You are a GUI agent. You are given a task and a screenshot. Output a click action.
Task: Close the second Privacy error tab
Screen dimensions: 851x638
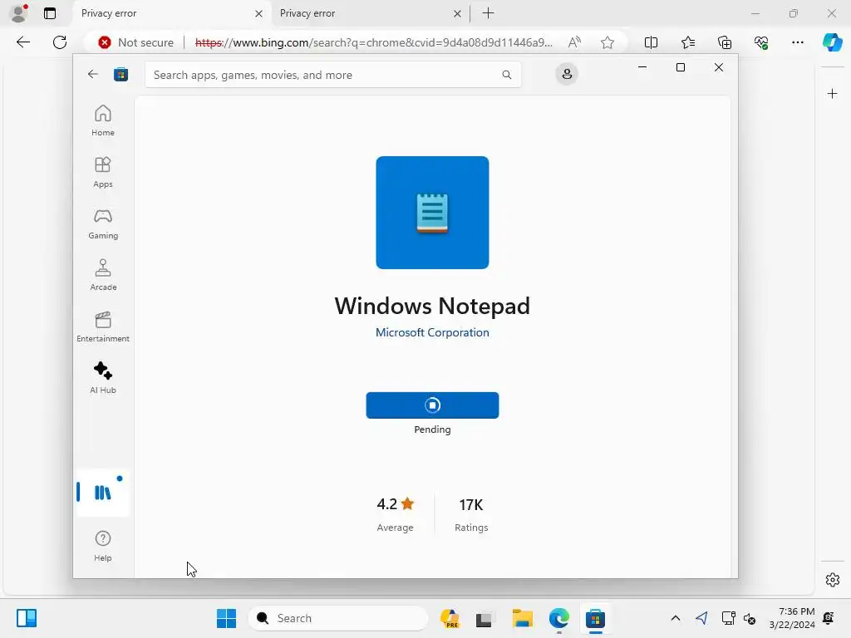458,13
